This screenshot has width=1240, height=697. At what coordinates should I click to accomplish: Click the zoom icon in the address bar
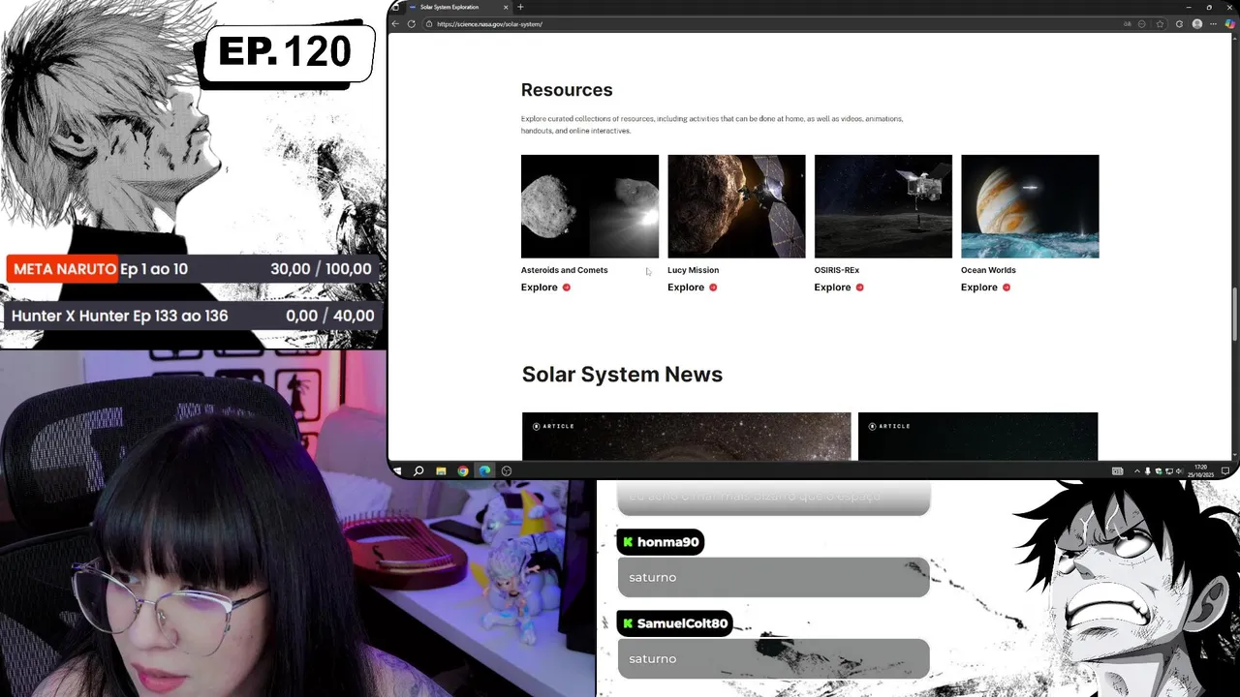[1142, 24]
